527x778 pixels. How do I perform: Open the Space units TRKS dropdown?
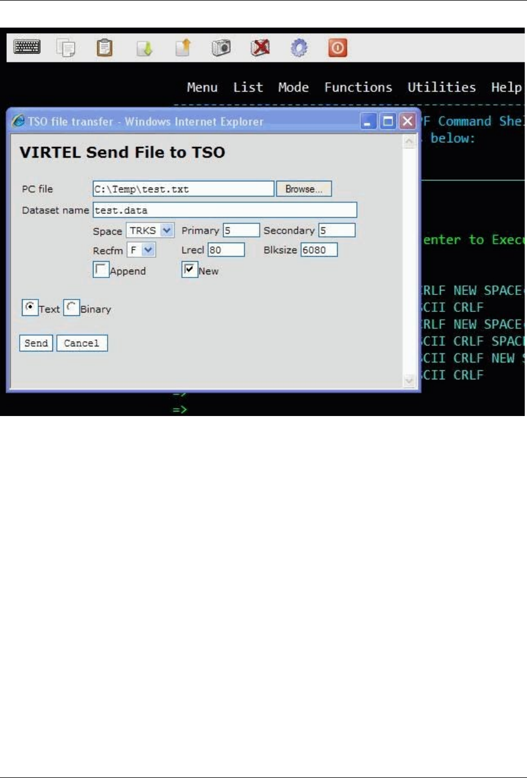(x=150, y=230)
